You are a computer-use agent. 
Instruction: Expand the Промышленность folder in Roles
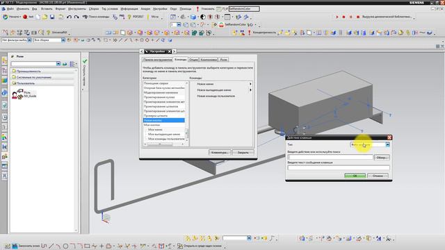[x=42, y=71]
